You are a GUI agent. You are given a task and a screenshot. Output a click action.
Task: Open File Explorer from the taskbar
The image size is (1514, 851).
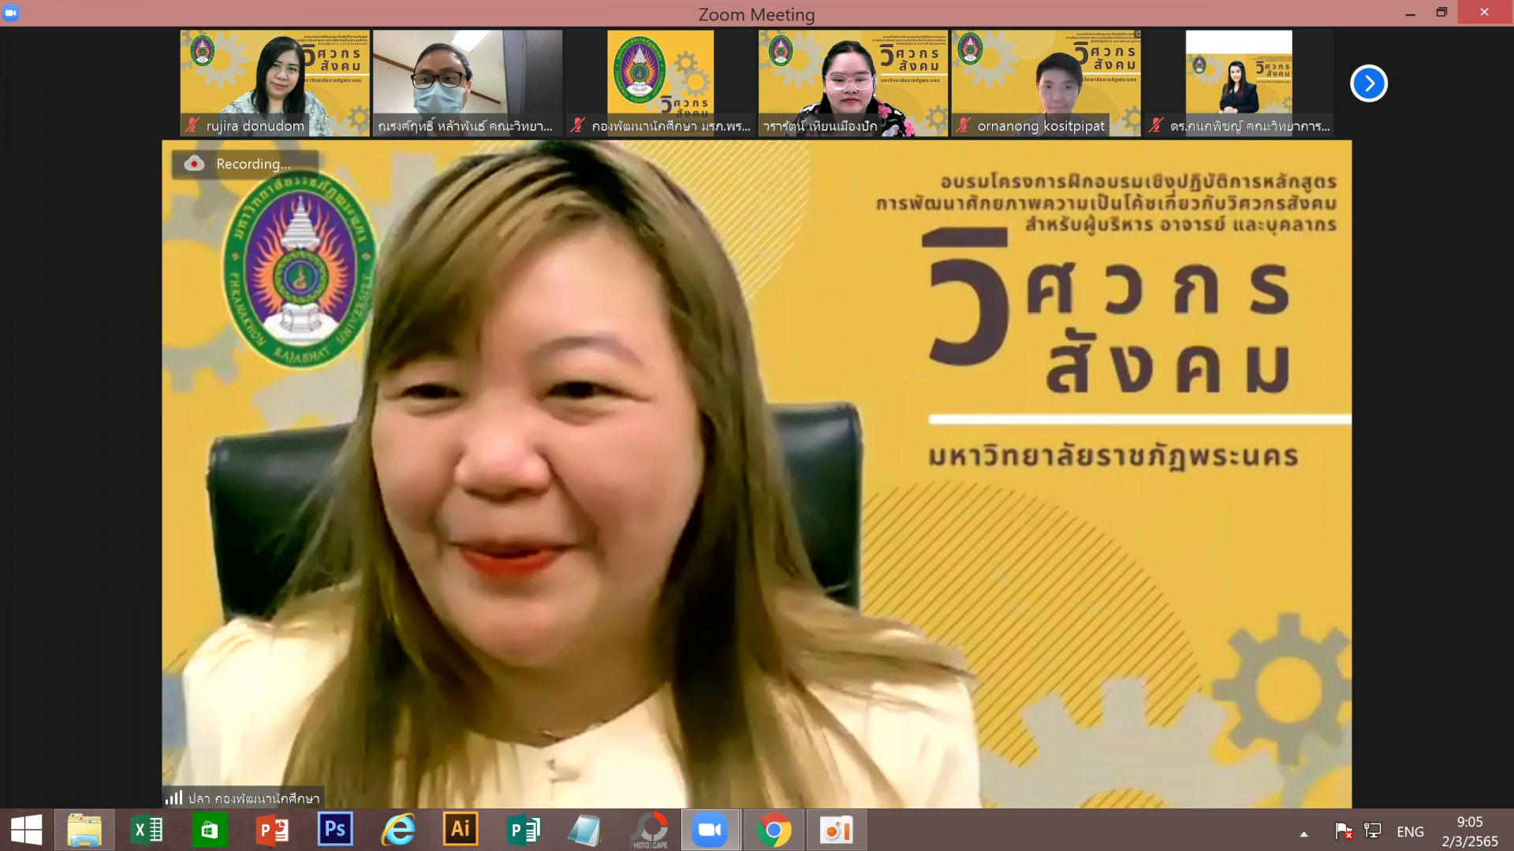84,830
